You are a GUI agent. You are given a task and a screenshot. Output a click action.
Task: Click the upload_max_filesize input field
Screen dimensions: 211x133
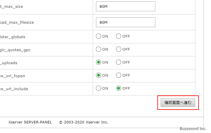pos(125,22)
